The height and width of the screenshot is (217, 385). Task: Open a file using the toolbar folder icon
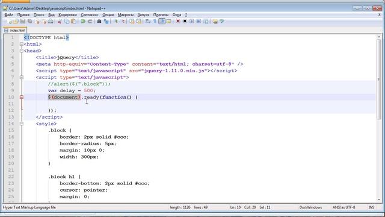pos(16,22)
